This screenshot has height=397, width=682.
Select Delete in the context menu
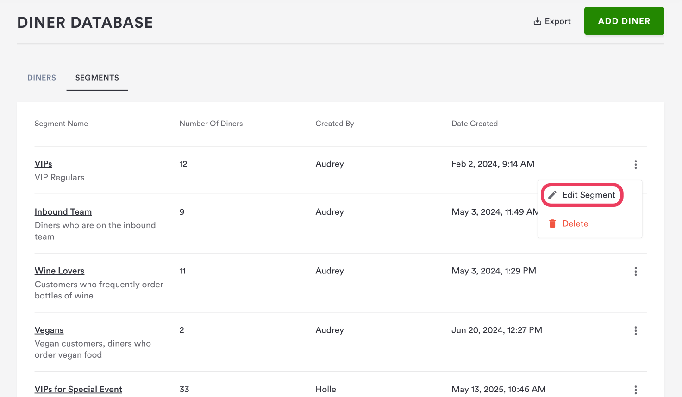[x=575, y=224]
